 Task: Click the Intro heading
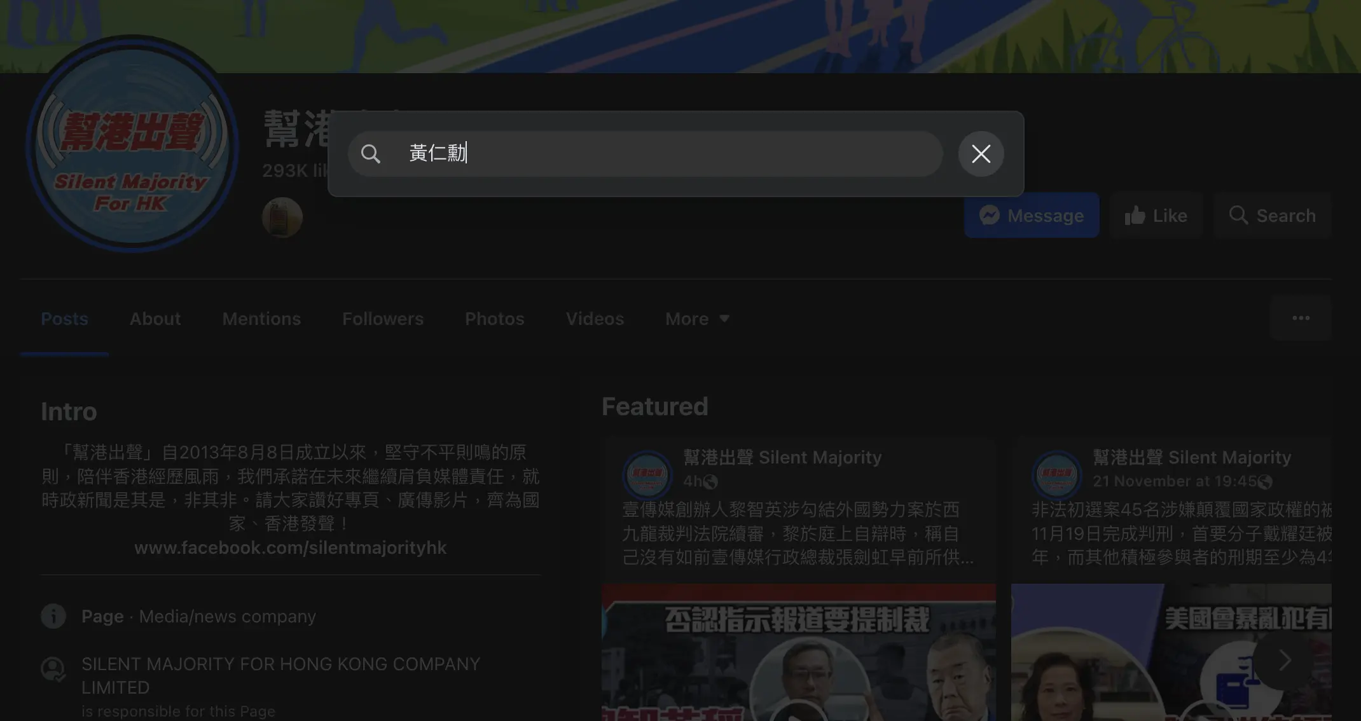(69, 411)
